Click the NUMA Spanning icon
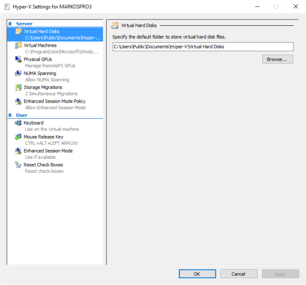This screenshot has height=285, width=306. point(18,73)
